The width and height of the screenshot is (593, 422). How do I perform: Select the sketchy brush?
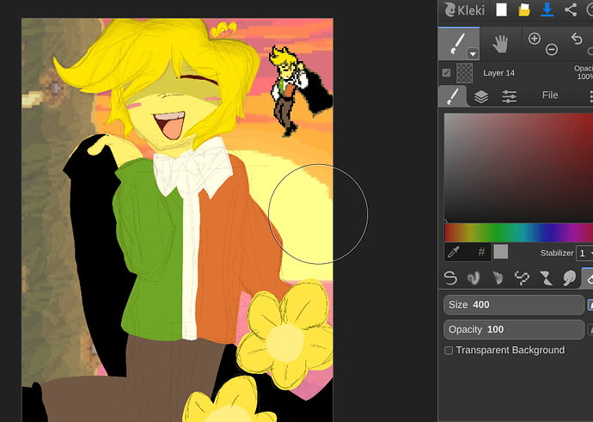498,278
